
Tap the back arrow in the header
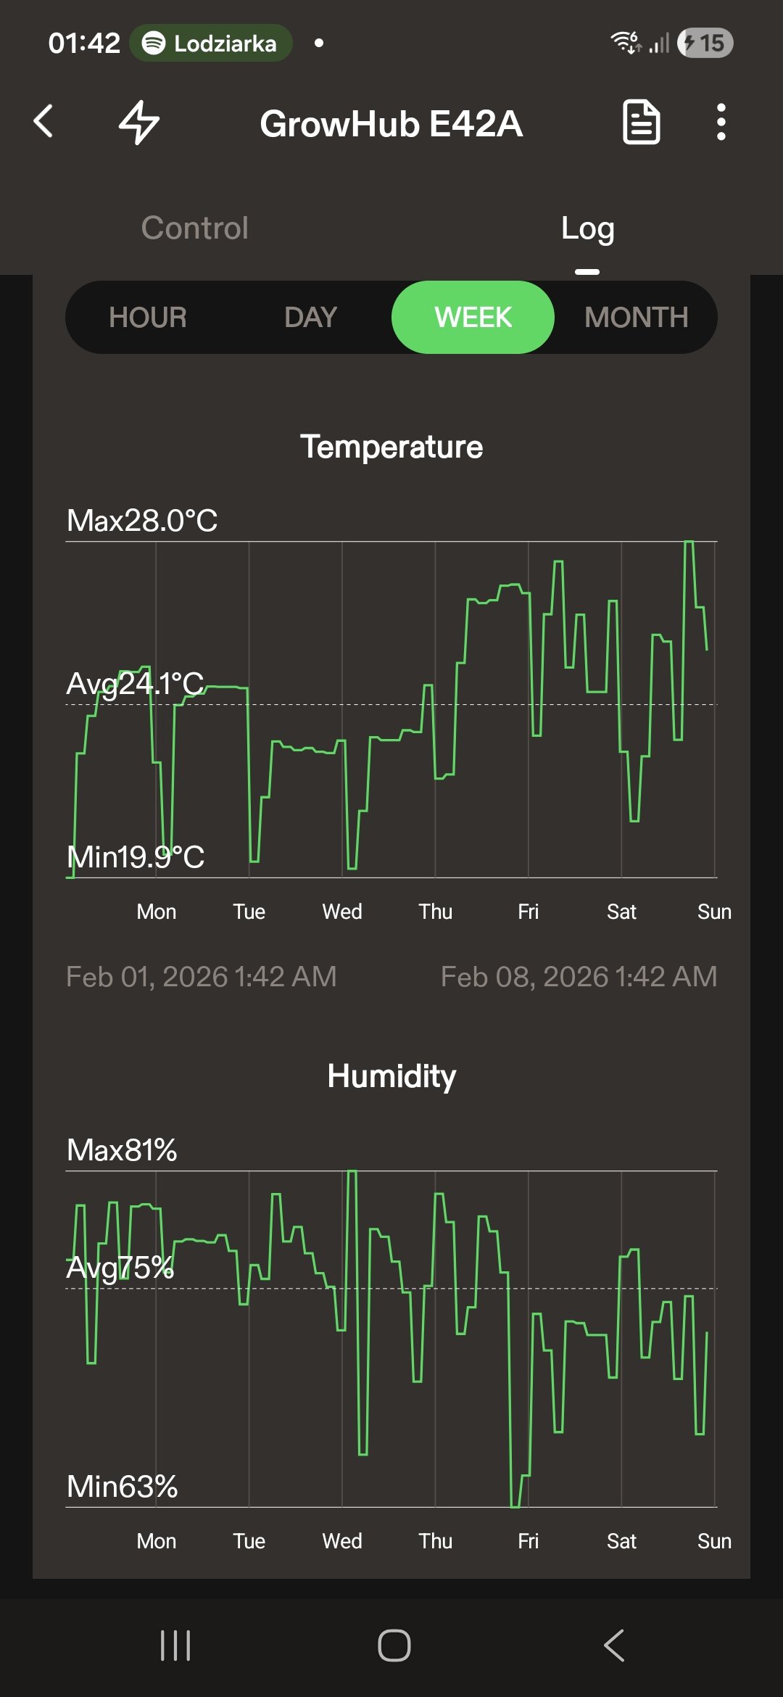(43, 121)
